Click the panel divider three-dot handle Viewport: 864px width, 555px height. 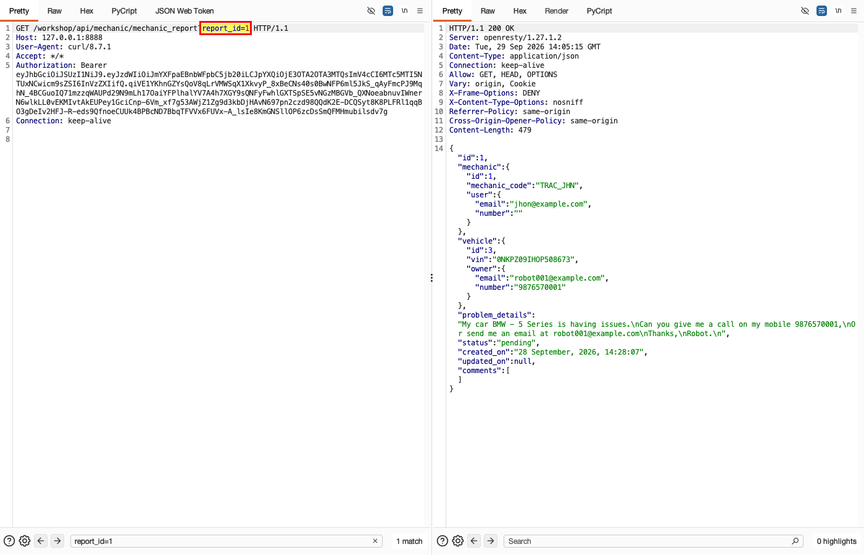[431, 278]
